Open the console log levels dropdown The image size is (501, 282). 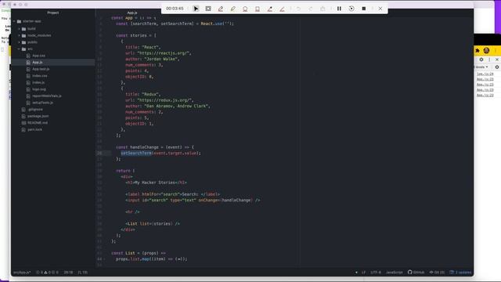482,67
